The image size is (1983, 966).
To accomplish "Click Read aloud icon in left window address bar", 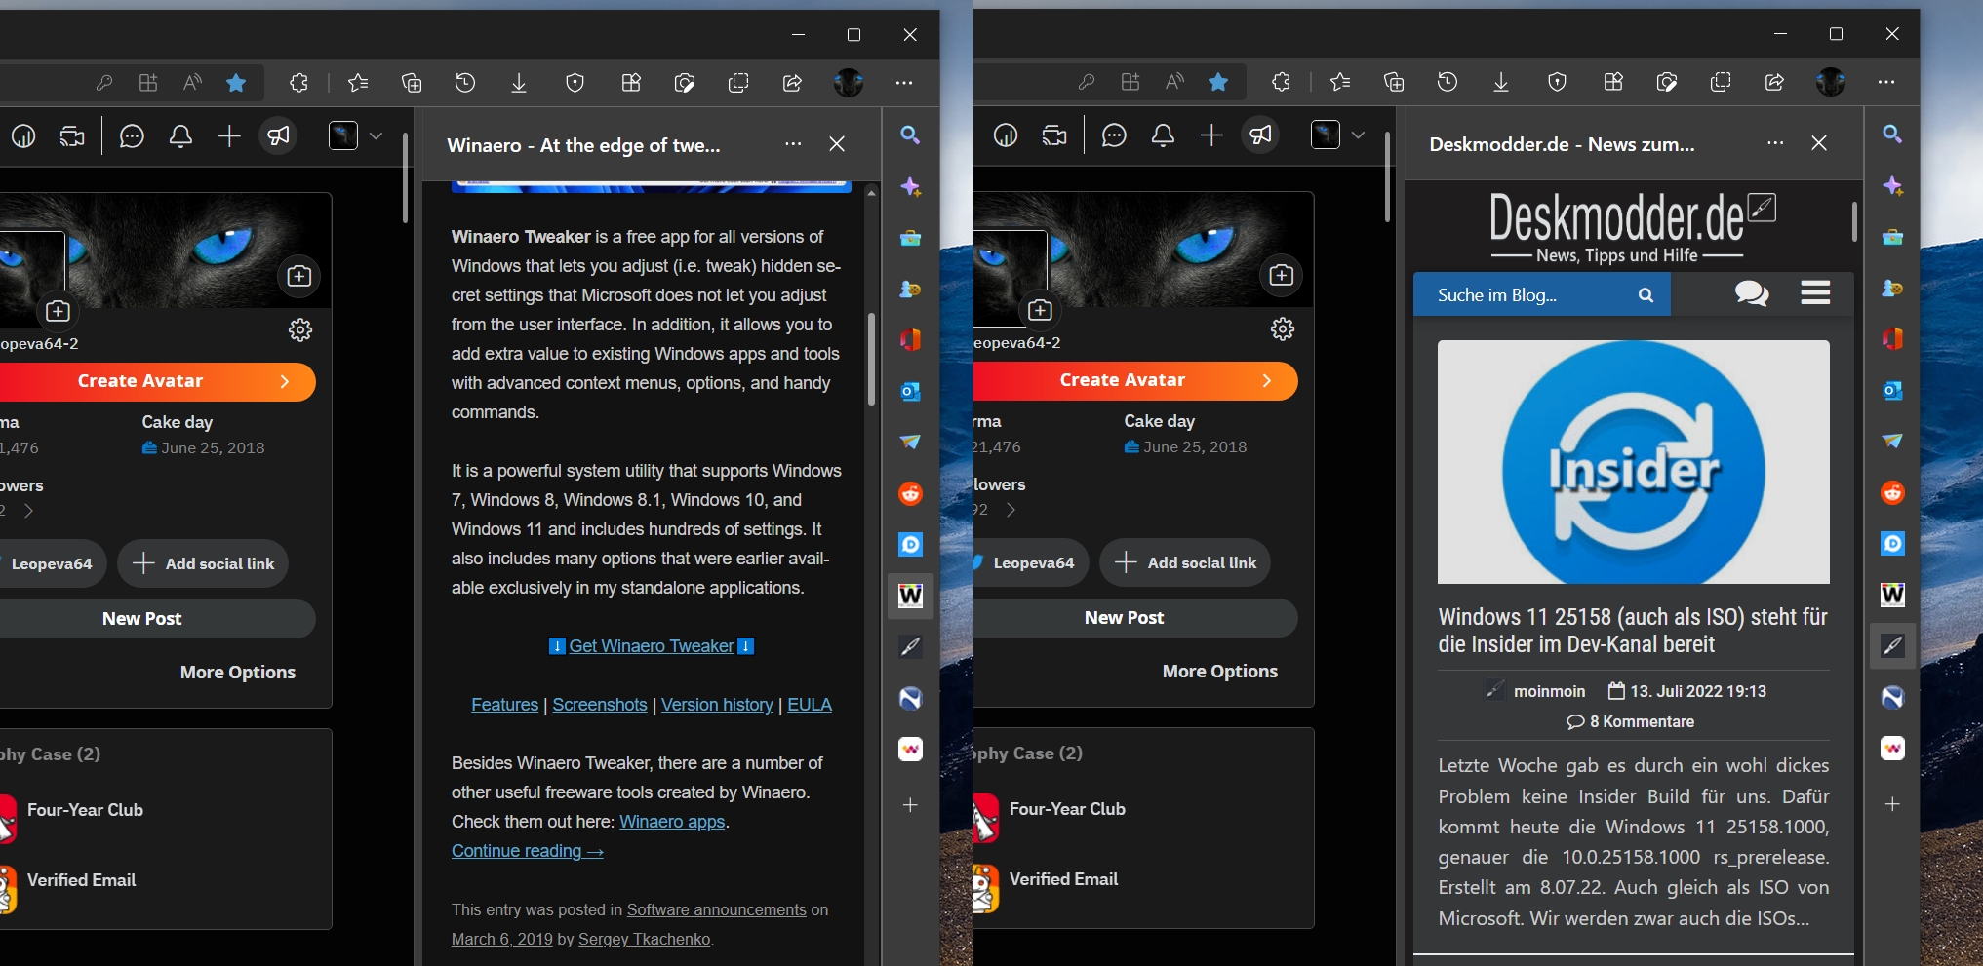I will (x=192, y=83).
